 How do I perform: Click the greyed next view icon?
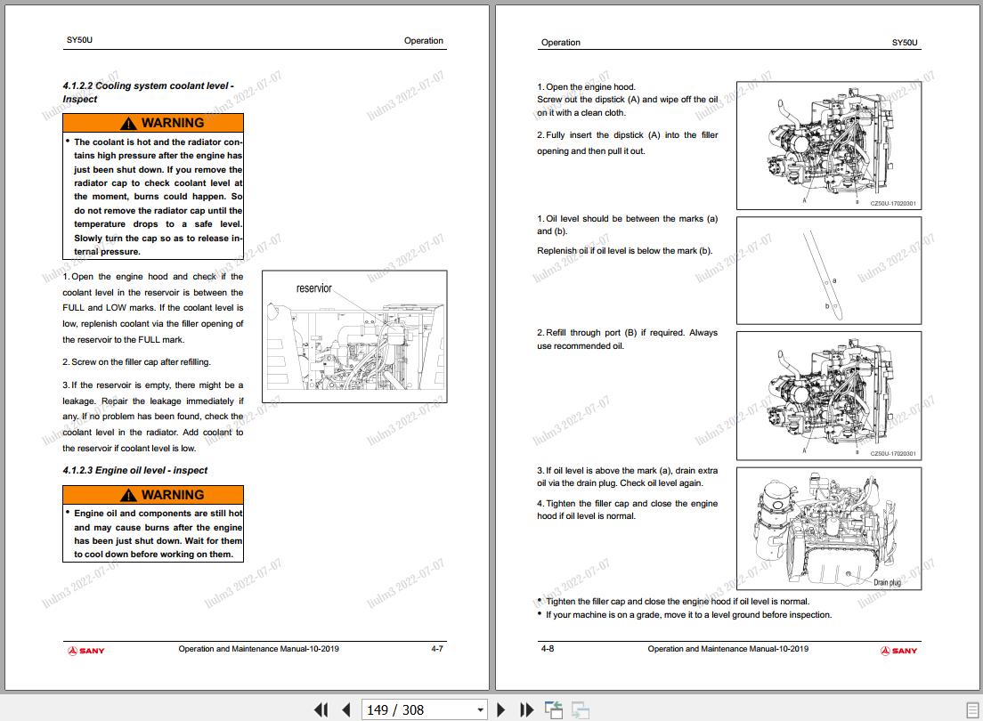581,709
